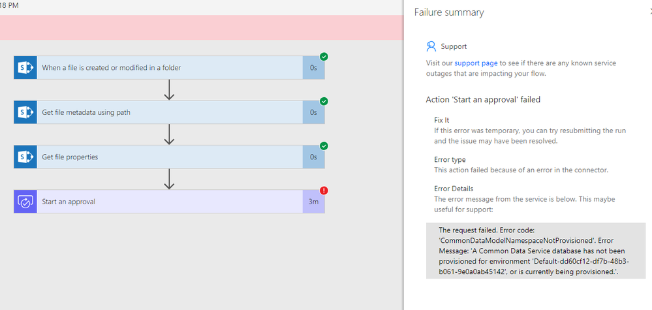
Task: Click 0s duration on Get file properties
Action: click(x=313, y=157)
